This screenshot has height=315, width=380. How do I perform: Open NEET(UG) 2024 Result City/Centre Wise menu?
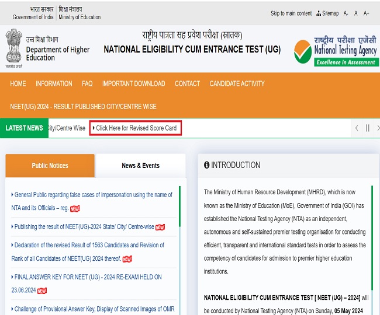83,107
